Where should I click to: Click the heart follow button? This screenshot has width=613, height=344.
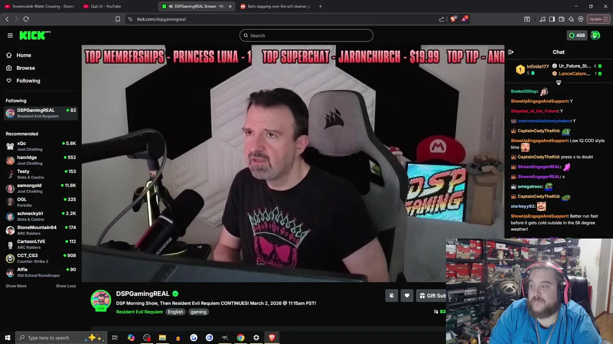pos(407,296)
